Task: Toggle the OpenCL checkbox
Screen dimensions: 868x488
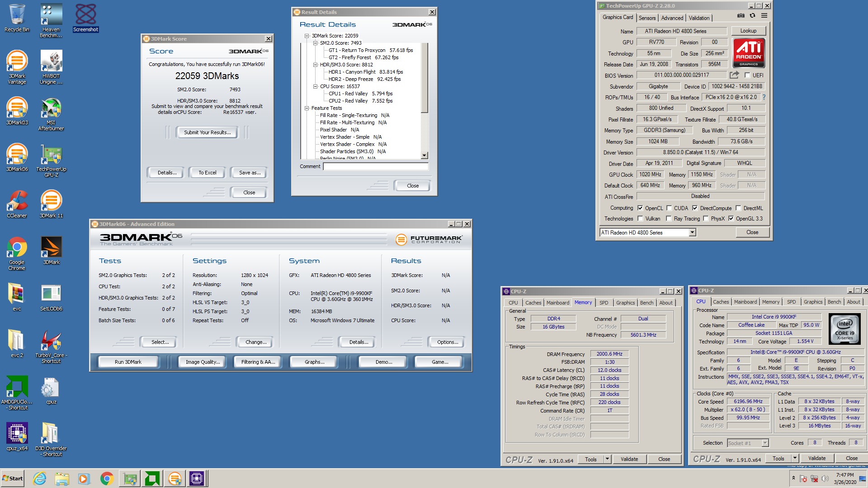Action: coord(640,208)
